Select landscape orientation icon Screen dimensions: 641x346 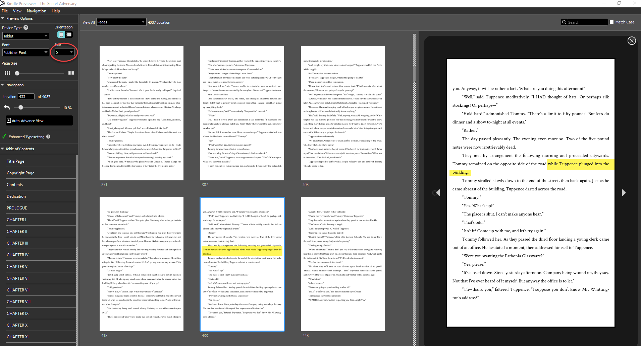[x=68, y=34]
